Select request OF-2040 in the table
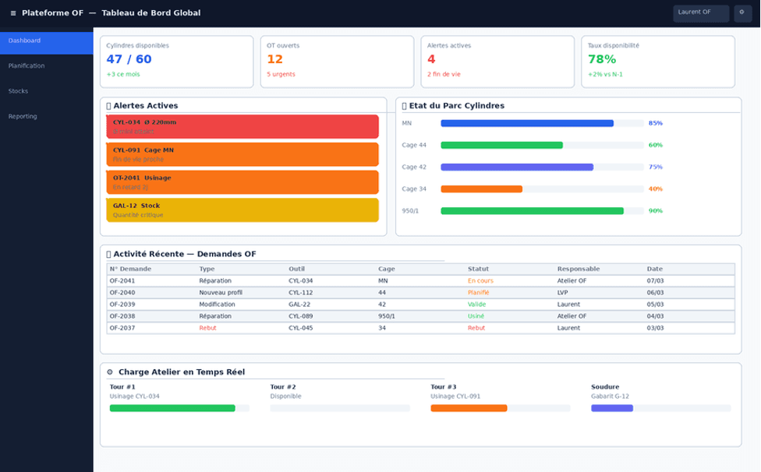This screenshot has height=472, width=761. [421, 293]
